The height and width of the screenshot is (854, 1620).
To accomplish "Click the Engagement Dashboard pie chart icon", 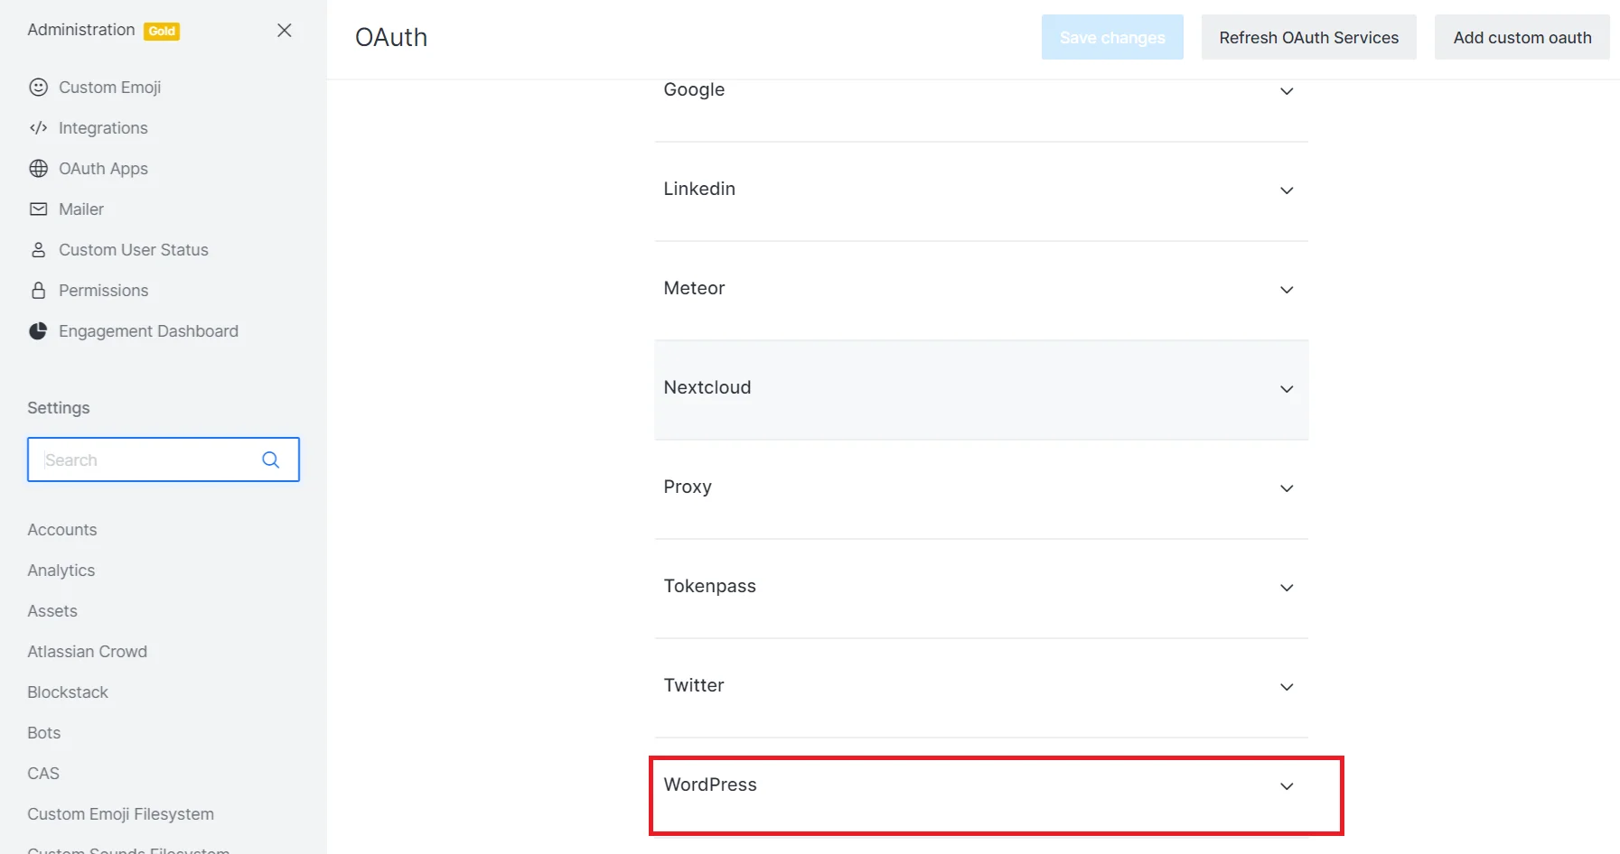I will 38,330.
